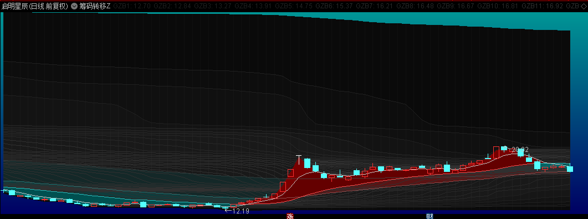The image size is (588, 219).
Task: Click the GZB8: 16.48 value
Action: 416,6
